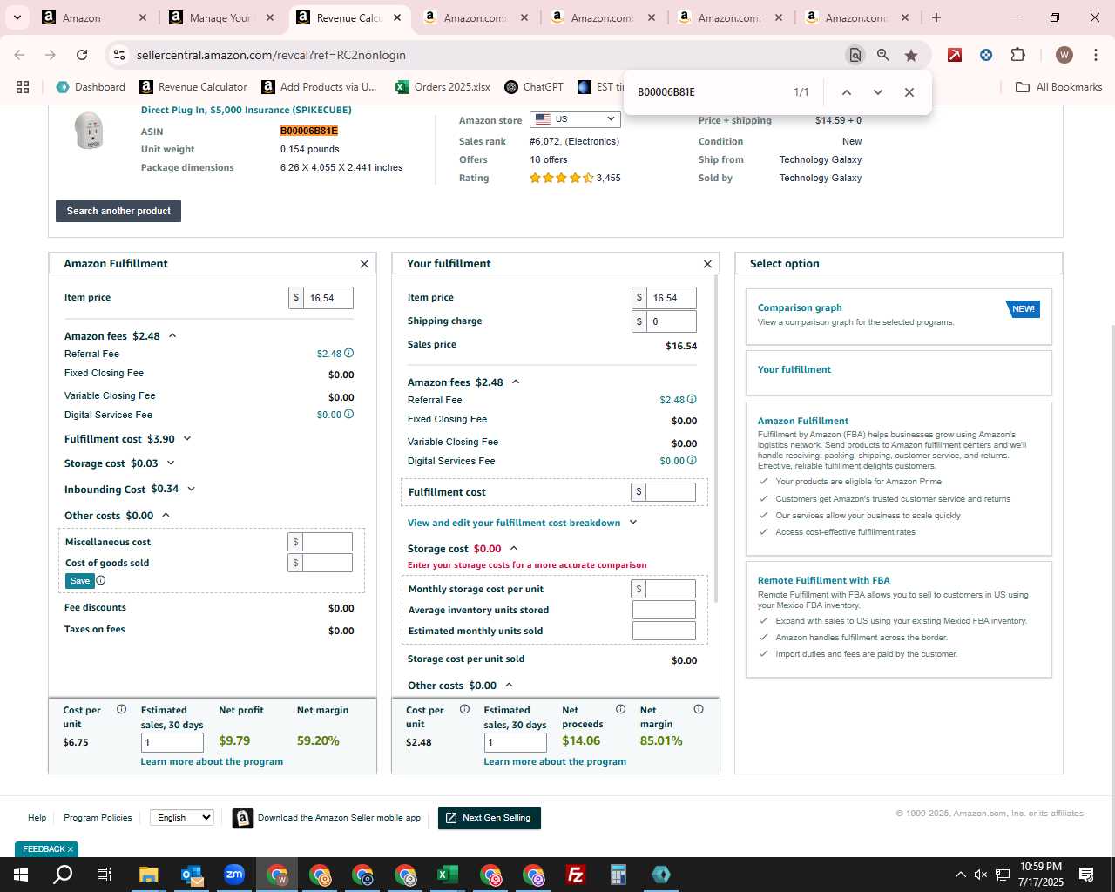This screenshot has width=1115, height=892.
Task: Collapse Amazon fees in Amazon Fulfillment panel
Action: (x=172, y=335)
